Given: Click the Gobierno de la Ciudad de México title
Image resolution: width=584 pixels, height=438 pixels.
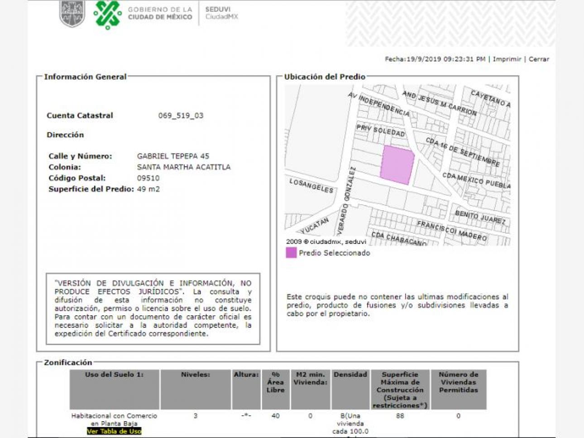Looking at the screenshot, I should click(x=160, y=13).
